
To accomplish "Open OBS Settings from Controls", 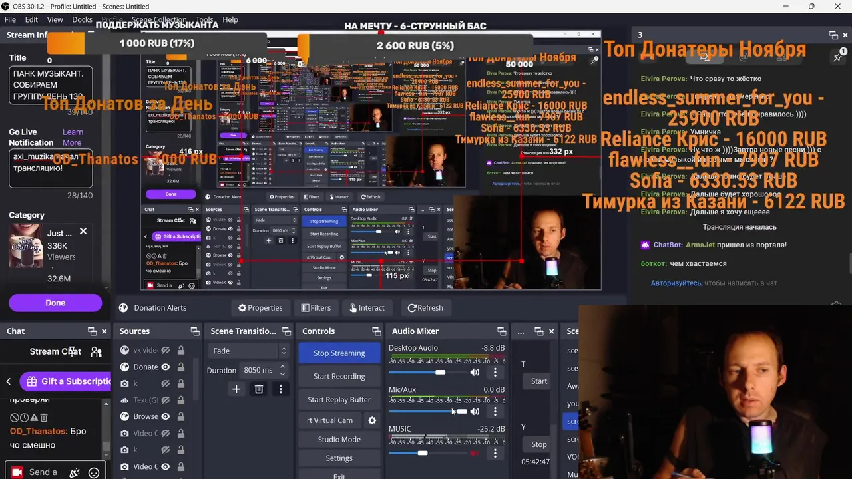I will 339,458.
